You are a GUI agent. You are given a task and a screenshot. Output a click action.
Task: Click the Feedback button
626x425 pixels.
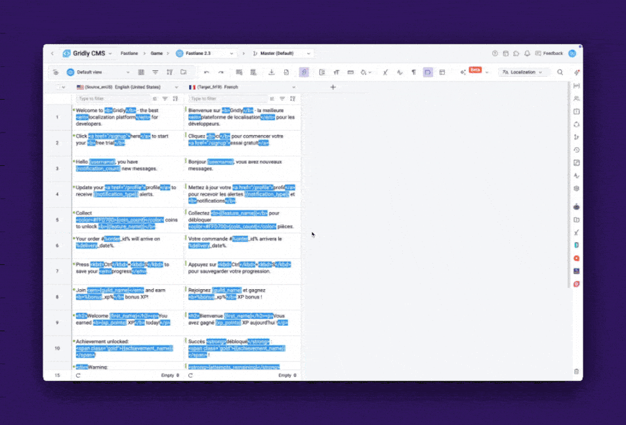(x=549, y=53)
